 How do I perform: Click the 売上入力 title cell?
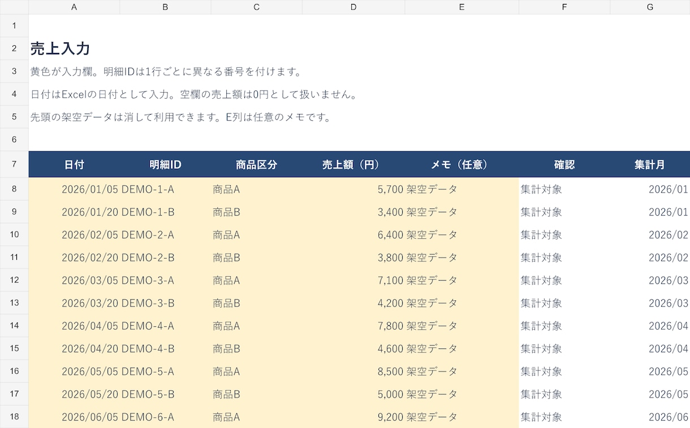point(61,49)
